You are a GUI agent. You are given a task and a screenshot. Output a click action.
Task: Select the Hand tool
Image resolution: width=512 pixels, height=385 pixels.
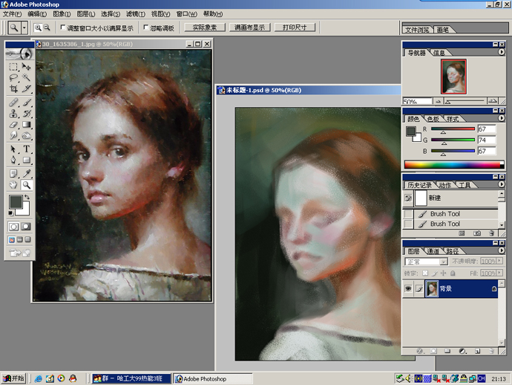coord(13,185)
